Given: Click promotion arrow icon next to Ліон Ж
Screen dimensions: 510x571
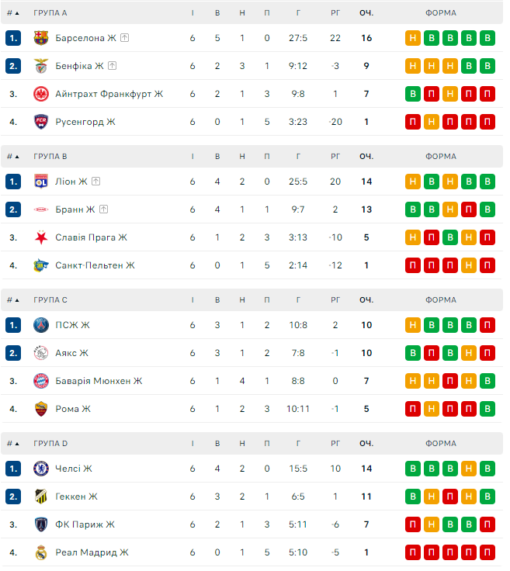Looking at the screenshot, I should (95, 182).
